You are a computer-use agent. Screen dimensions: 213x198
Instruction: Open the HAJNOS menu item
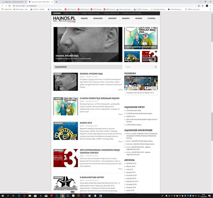[84, 19]
